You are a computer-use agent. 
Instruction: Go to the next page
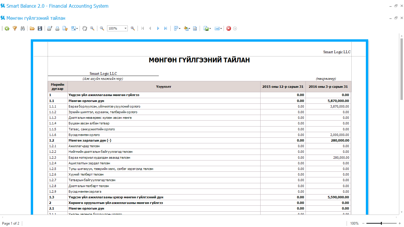coord(158,28)
